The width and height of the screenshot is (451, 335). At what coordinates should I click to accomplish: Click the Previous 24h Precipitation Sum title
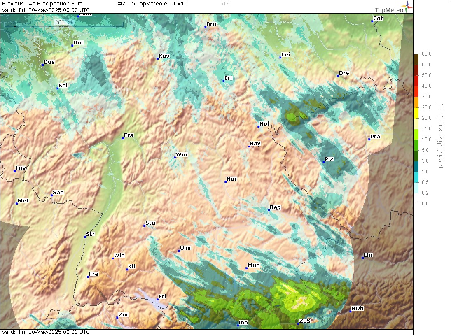point(42,4)
